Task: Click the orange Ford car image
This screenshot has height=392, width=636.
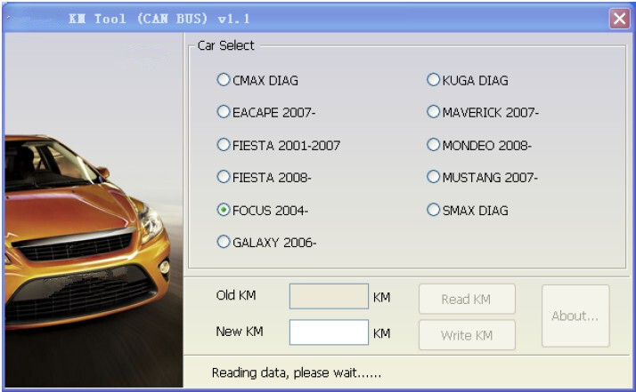Action: (x=89, y=231)
